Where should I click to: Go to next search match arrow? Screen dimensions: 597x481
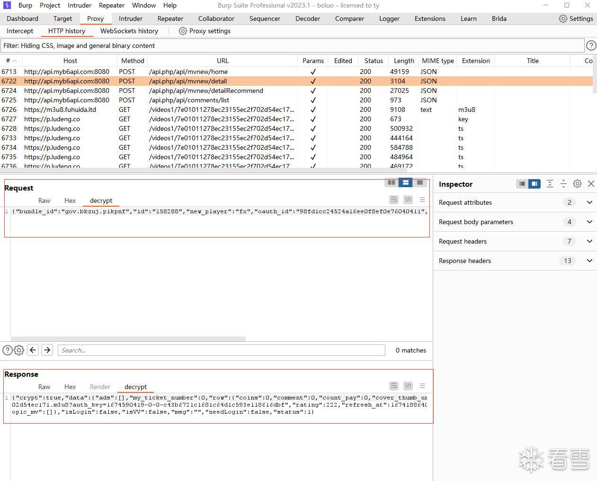(x=47, y=350)
